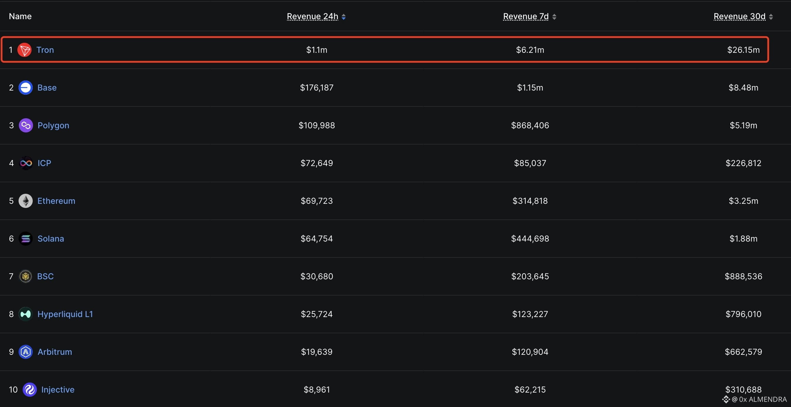Select Solana's 24h revenue $64,754
The image size is (791, 407).
(317, 239)
